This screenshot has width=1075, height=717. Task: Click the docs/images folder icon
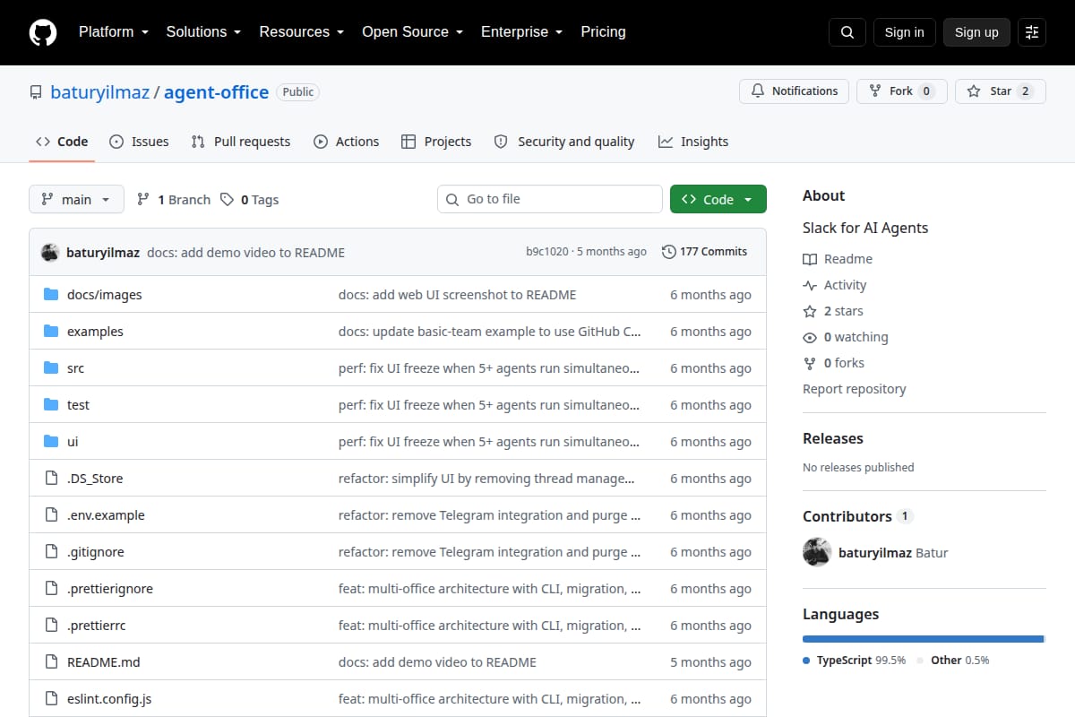(51, 295)
